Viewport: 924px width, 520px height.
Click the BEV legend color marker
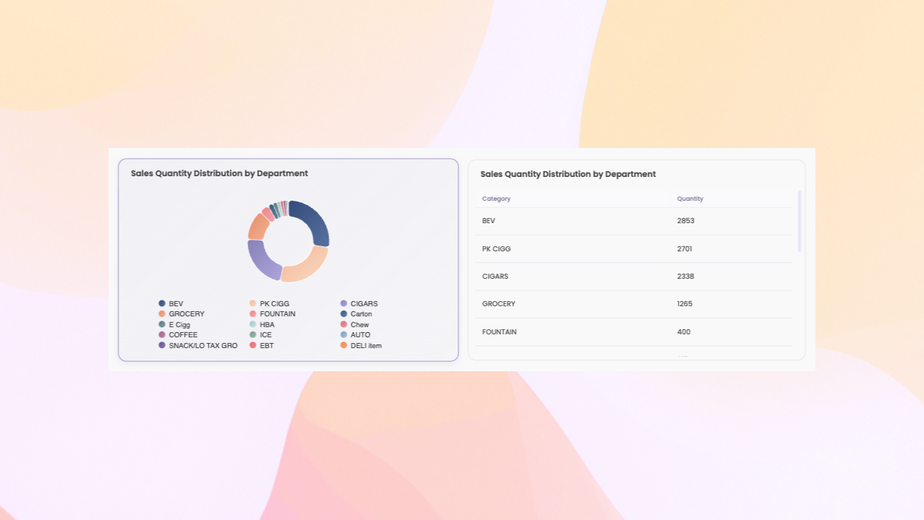[x=162, y=303]
